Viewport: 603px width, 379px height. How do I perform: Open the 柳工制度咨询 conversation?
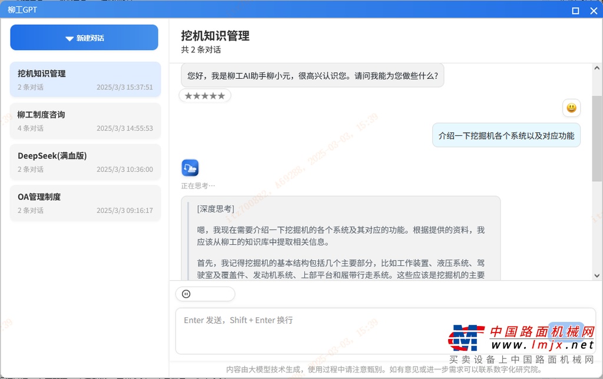pos(85,121)
